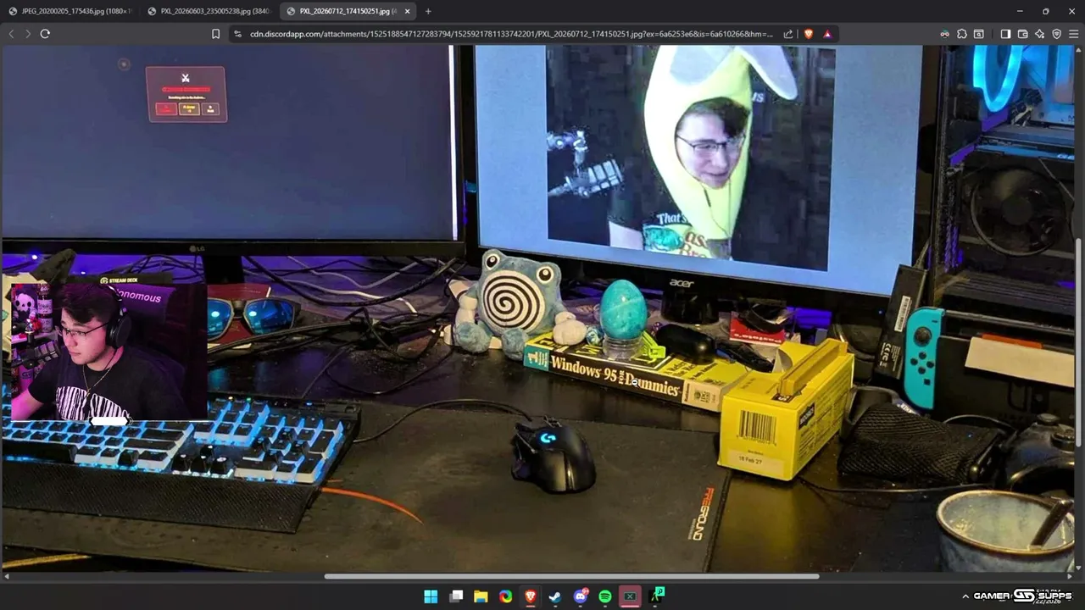Open Leo AI sparkle icon
Viewport: 1085px width, 610px height.
[x=1039, y=34]
